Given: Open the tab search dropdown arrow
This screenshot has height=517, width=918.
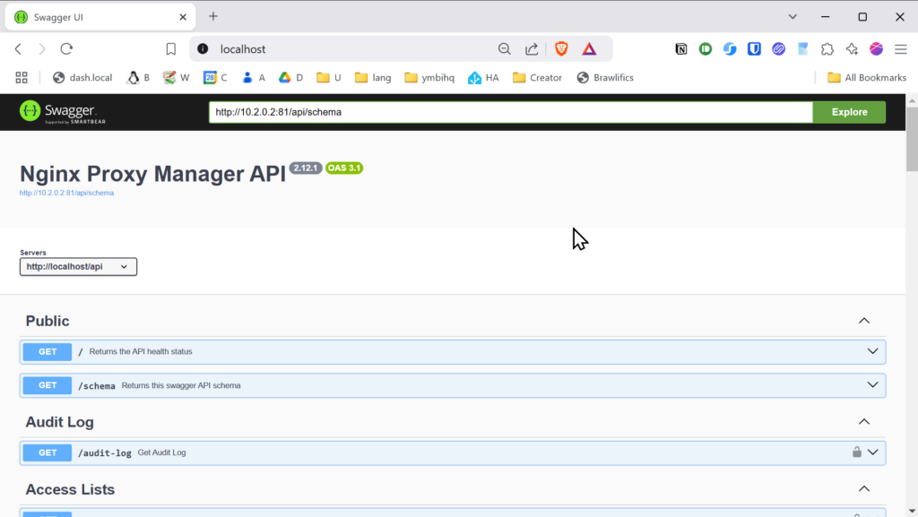Looking at the screenshot, I should click(x=792, y=16).
